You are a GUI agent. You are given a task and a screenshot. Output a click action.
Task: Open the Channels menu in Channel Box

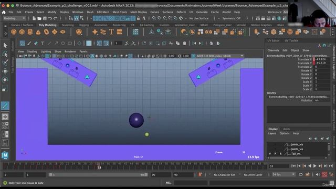point(273,50)
